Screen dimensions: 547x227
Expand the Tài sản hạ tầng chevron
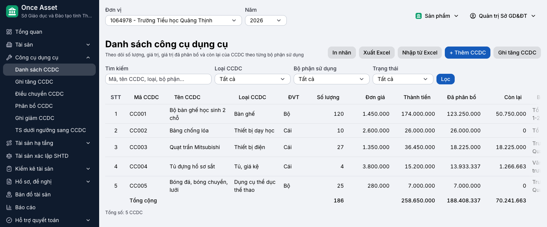click(x=88, y=143)
